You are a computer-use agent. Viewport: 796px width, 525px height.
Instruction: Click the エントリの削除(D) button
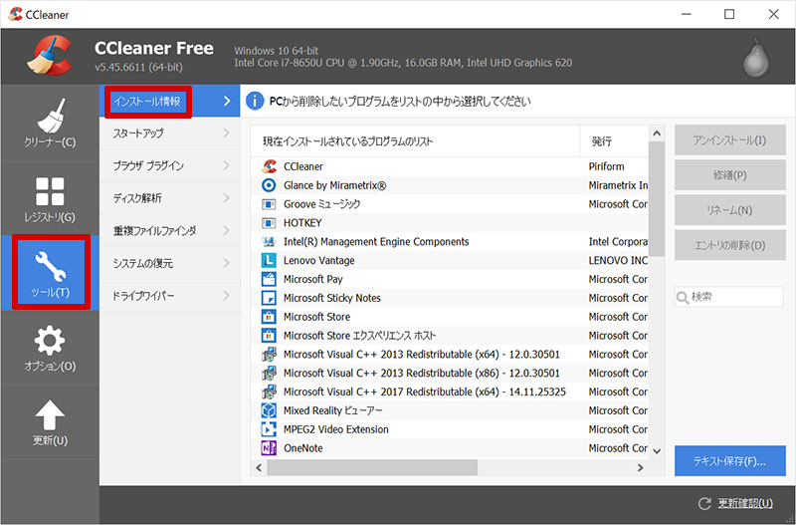coord(730,245)
